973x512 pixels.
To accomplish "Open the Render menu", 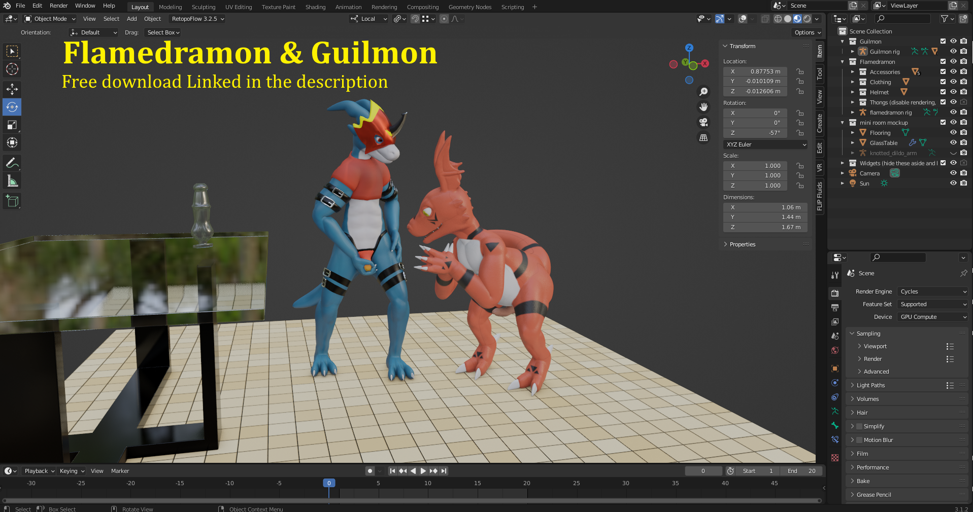I will tap(58, 6).
